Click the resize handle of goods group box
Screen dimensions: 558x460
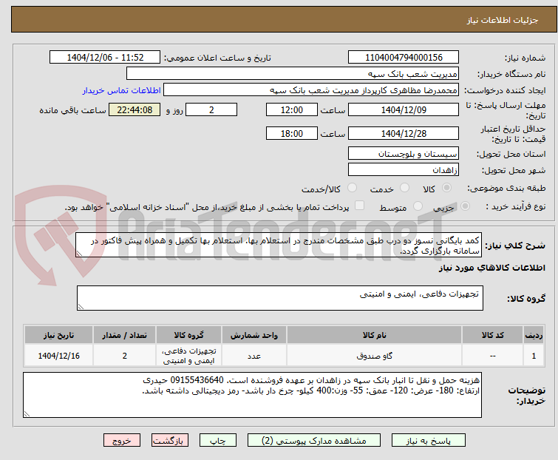81,307
